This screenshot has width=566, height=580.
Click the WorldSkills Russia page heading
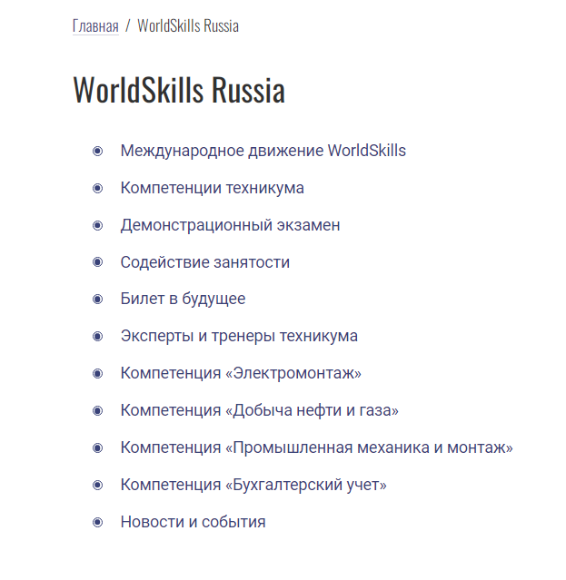179,90
